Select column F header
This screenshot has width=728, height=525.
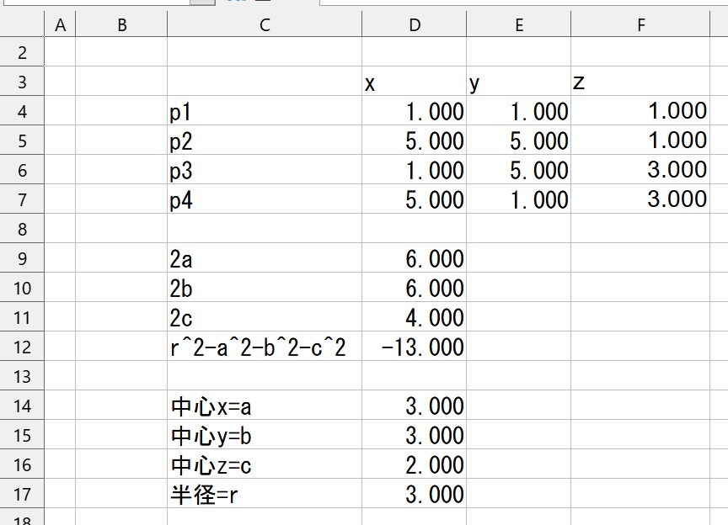(x=640, y=24)
